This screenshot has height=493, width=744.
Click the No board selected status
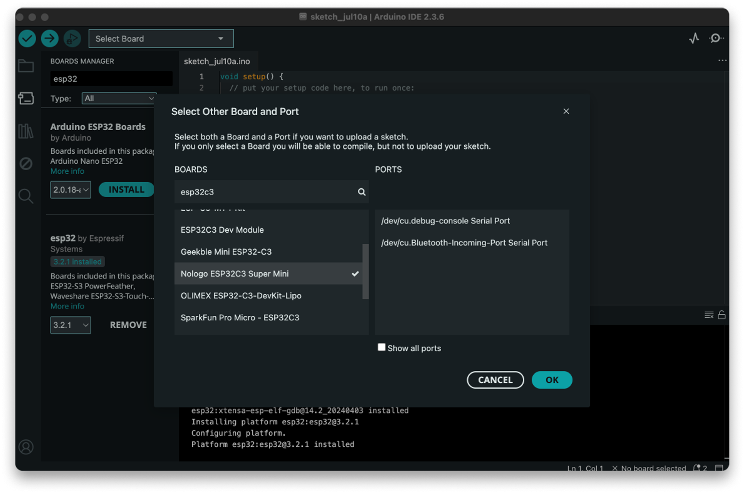pos(649,468)
